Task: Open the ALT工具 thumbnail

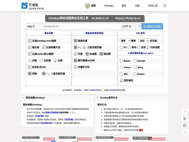Action: [39, 139]
